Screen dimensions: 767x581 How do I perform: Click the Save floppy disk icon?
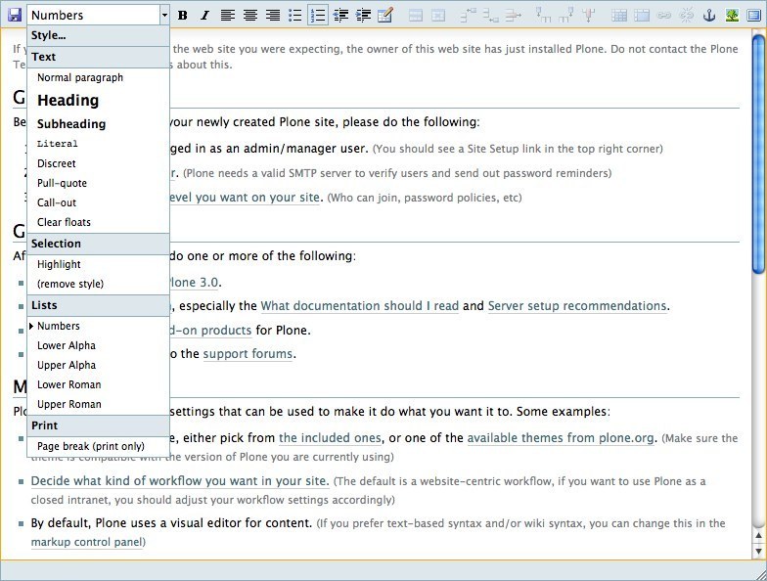(x=14, y=15)
